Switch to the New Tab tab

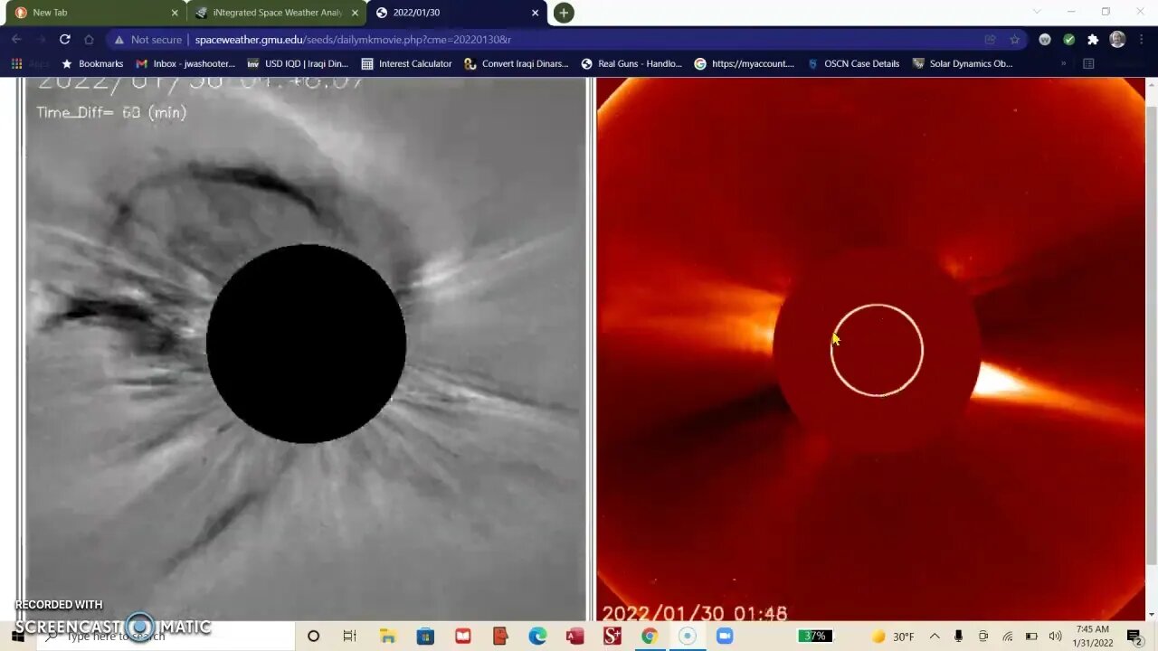click(95, 13)
